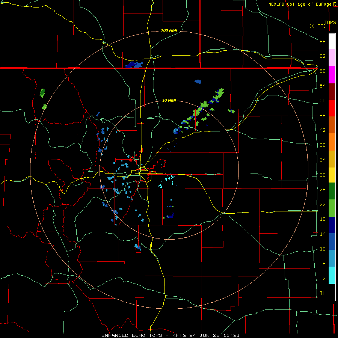The image size is (338, 338).
Task: Click the legend value "26"
Action: (x=323, y=190)
